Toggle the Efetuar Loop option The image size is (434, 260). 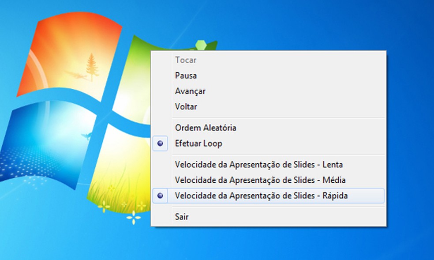(x=268, y=143)
